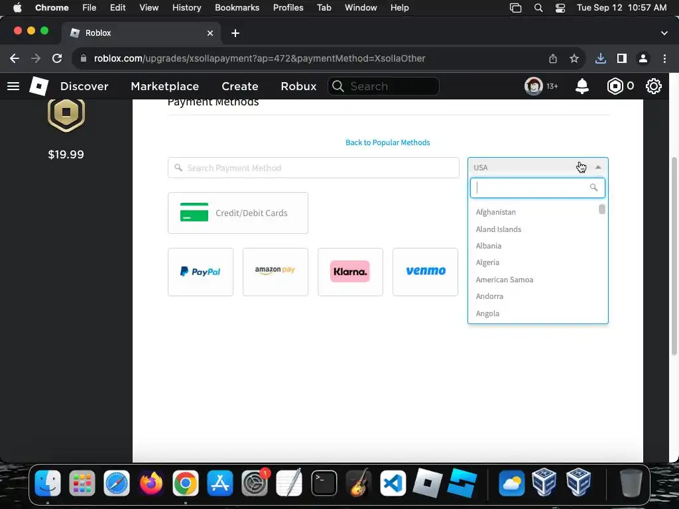Choose PayPal payment method

[x=200, y=272]
